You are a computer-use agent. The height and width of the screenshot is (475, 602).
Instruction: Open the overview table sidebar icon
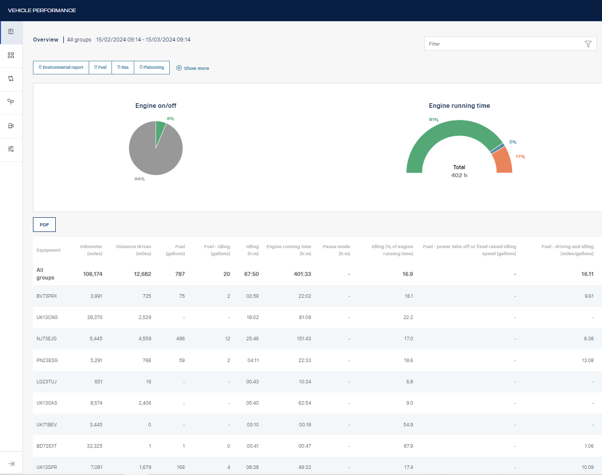click(11, 31)
